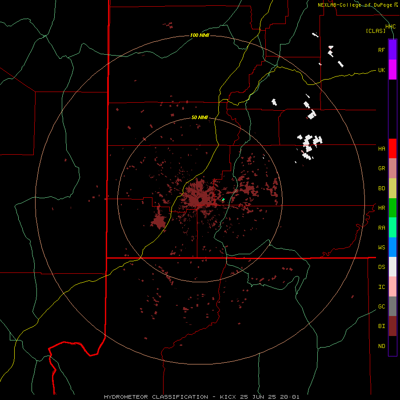Click the HR green legend swatch

tap(392, 208)
